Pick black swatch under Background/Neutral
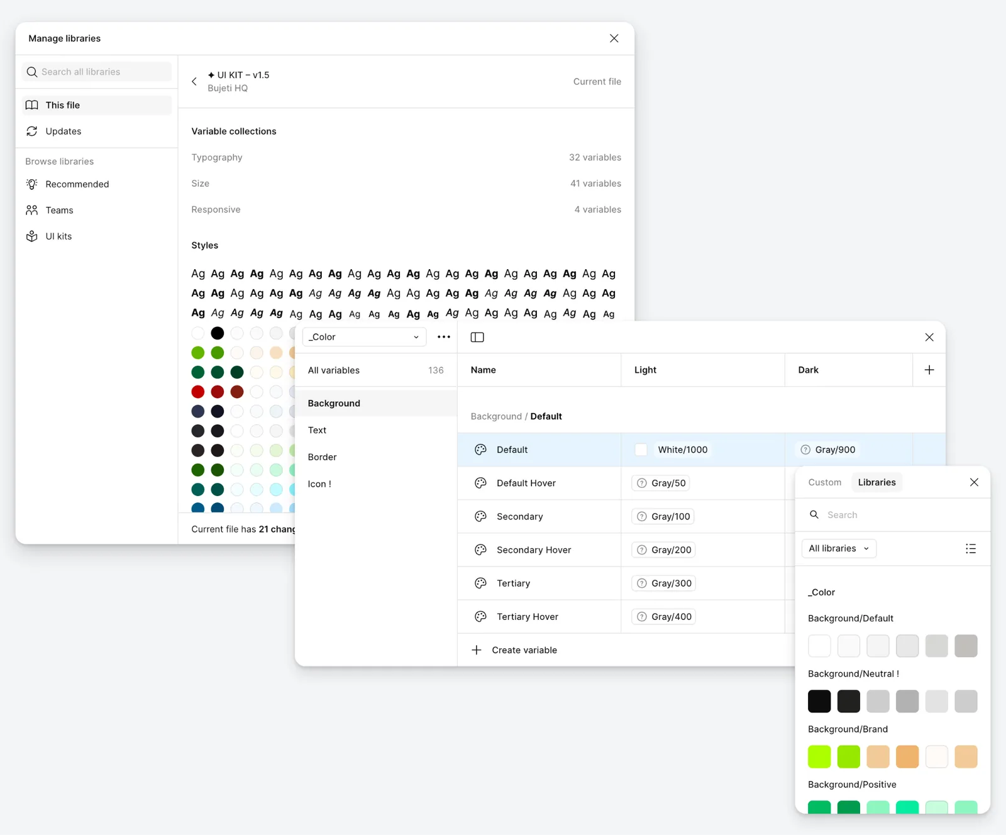Screen dimensions: 1006x835 point(819,701)
